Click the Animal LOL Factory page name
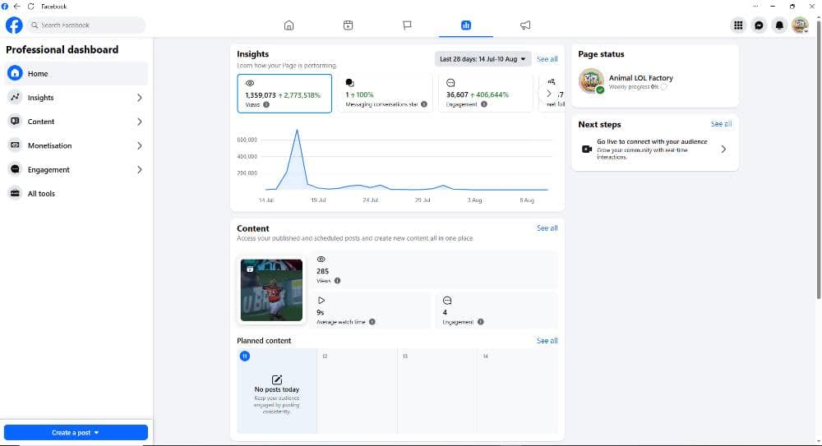This screenshot has width=822, height=446. [x=640, y=77]
